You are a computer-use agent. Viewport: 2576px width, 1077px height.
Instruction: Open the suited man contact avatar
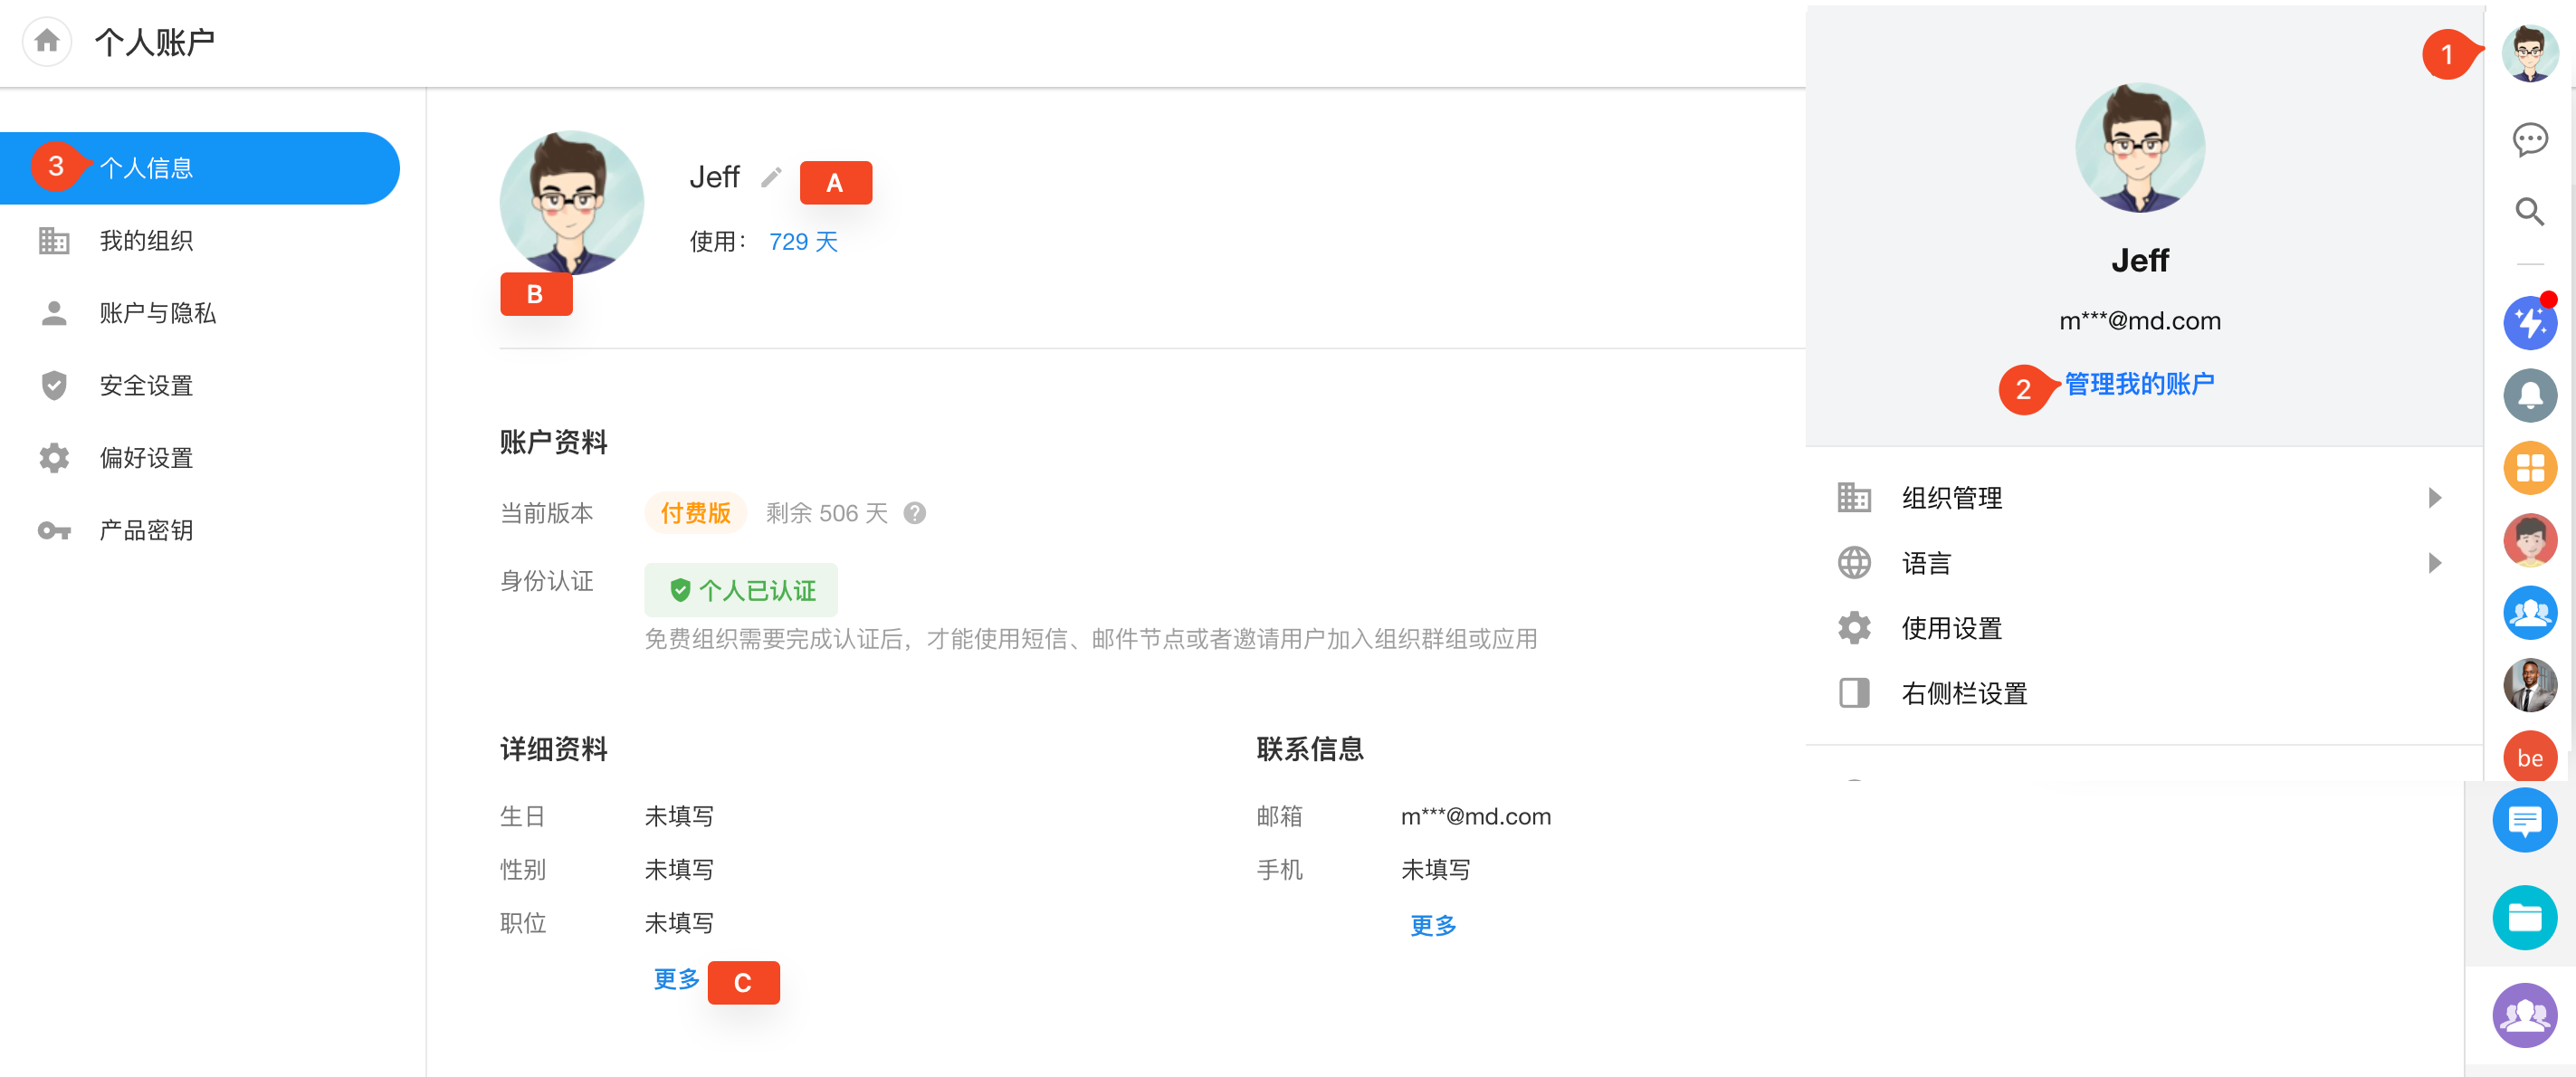pos(2529,685)
